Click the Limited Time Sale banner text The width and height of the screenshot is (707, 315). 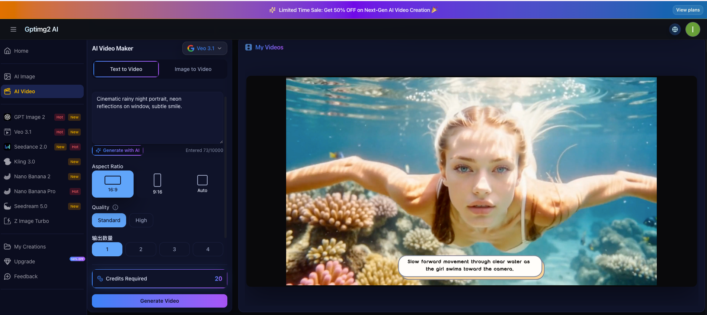pos(354,10)
